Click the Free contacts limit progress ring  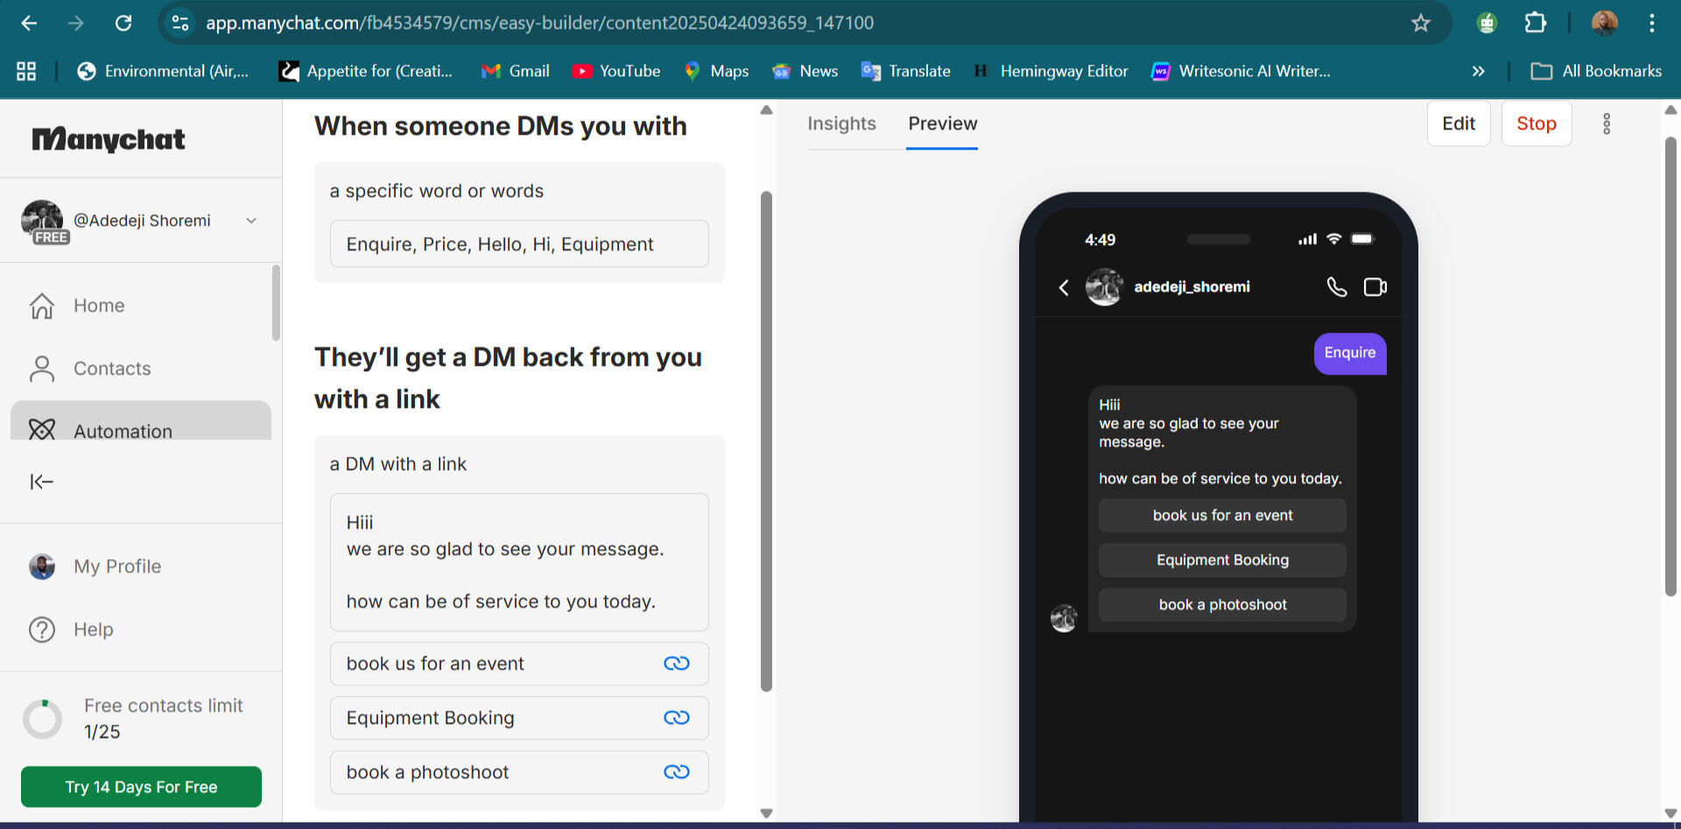42,719
